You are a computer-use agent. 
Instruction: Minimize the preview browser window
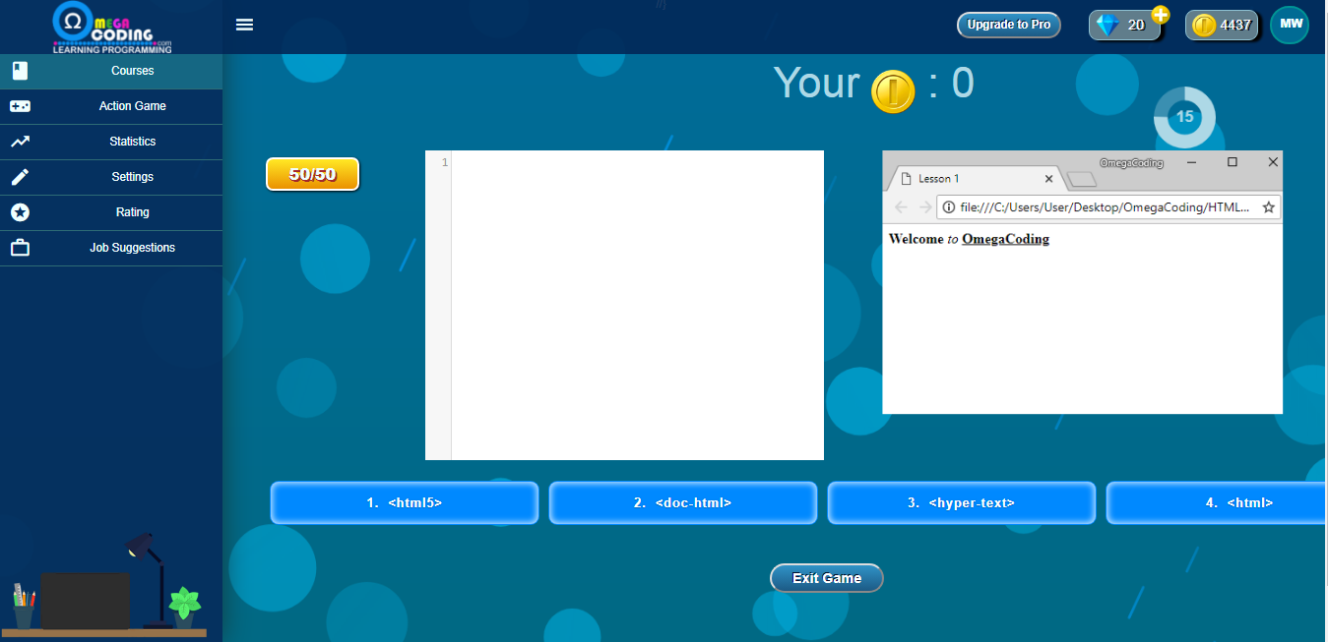pyautogui.click(x=1191, y=162)
